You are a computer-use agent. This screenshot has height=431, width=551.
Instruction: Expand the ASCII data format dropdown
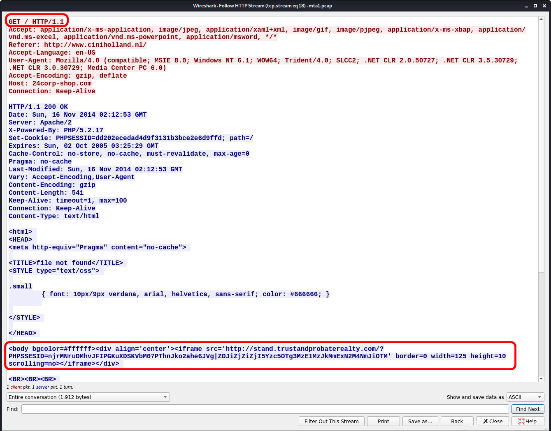tap(525, 397)
